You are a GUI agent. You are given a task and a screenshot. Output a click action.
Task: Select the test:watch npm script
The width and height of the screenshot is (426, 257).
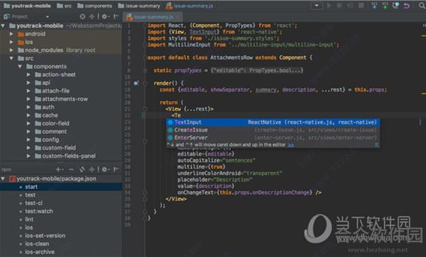tap(39, 212)
